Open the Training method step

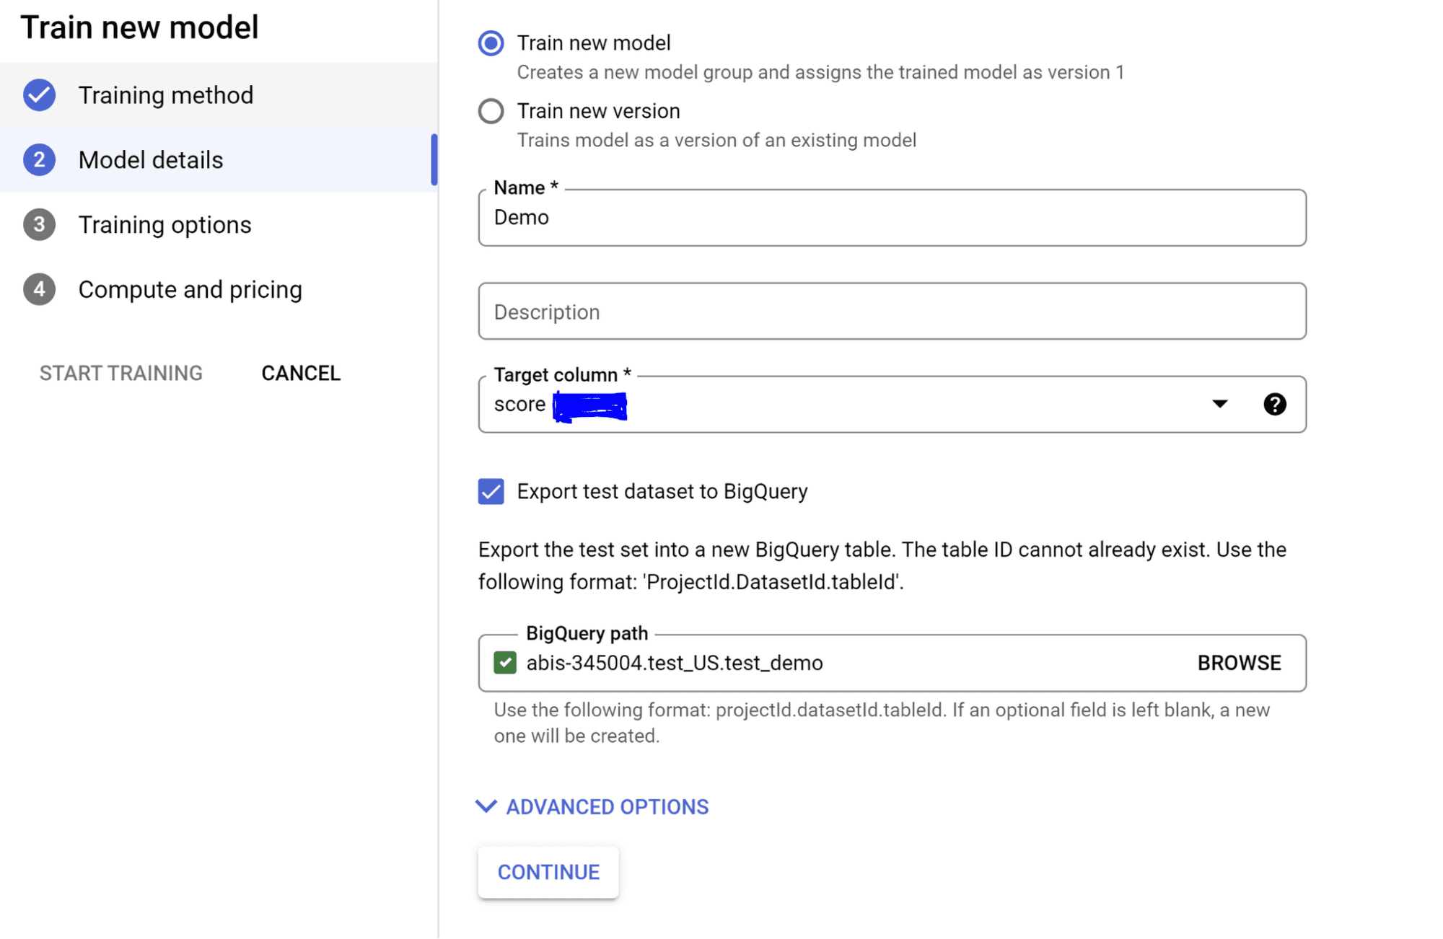coord(165,95)
